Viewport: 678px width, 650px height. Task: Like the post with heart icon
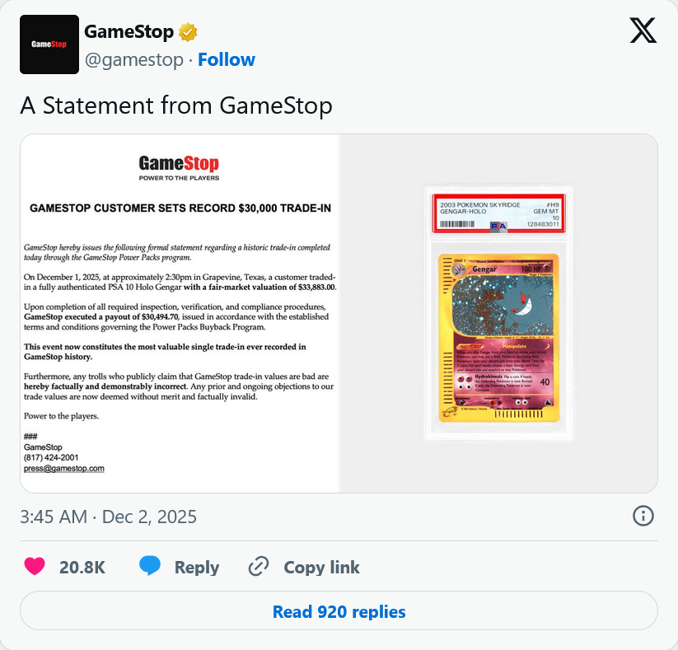[35, 567]
